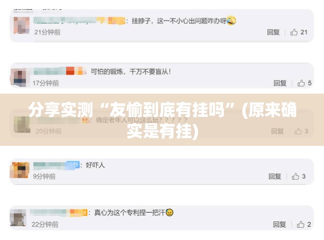Like the 真心为这个专利捏一把汗 comment
This screenshot has width=324, height=240.
coord(301,225)
